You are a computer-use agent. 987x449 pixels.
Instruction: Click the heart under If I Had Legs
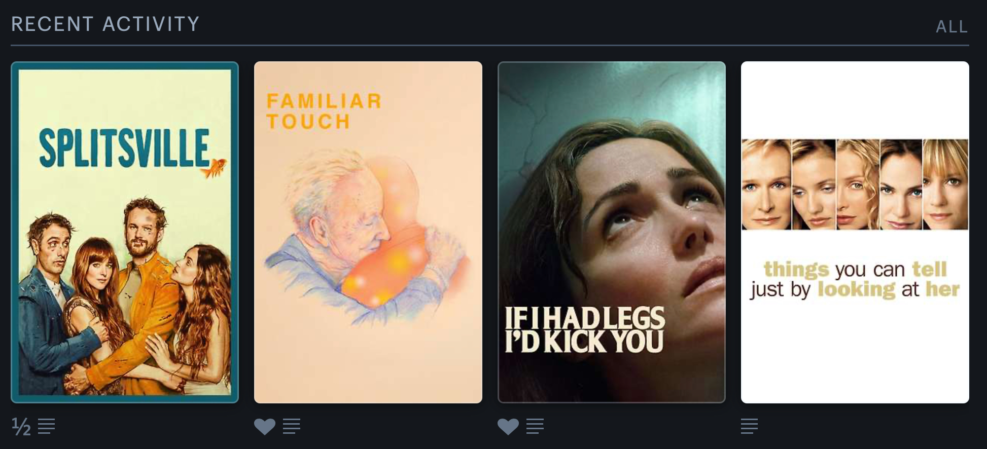click(508, 427)
